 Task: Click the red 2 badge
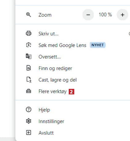(x=71, y=92)
